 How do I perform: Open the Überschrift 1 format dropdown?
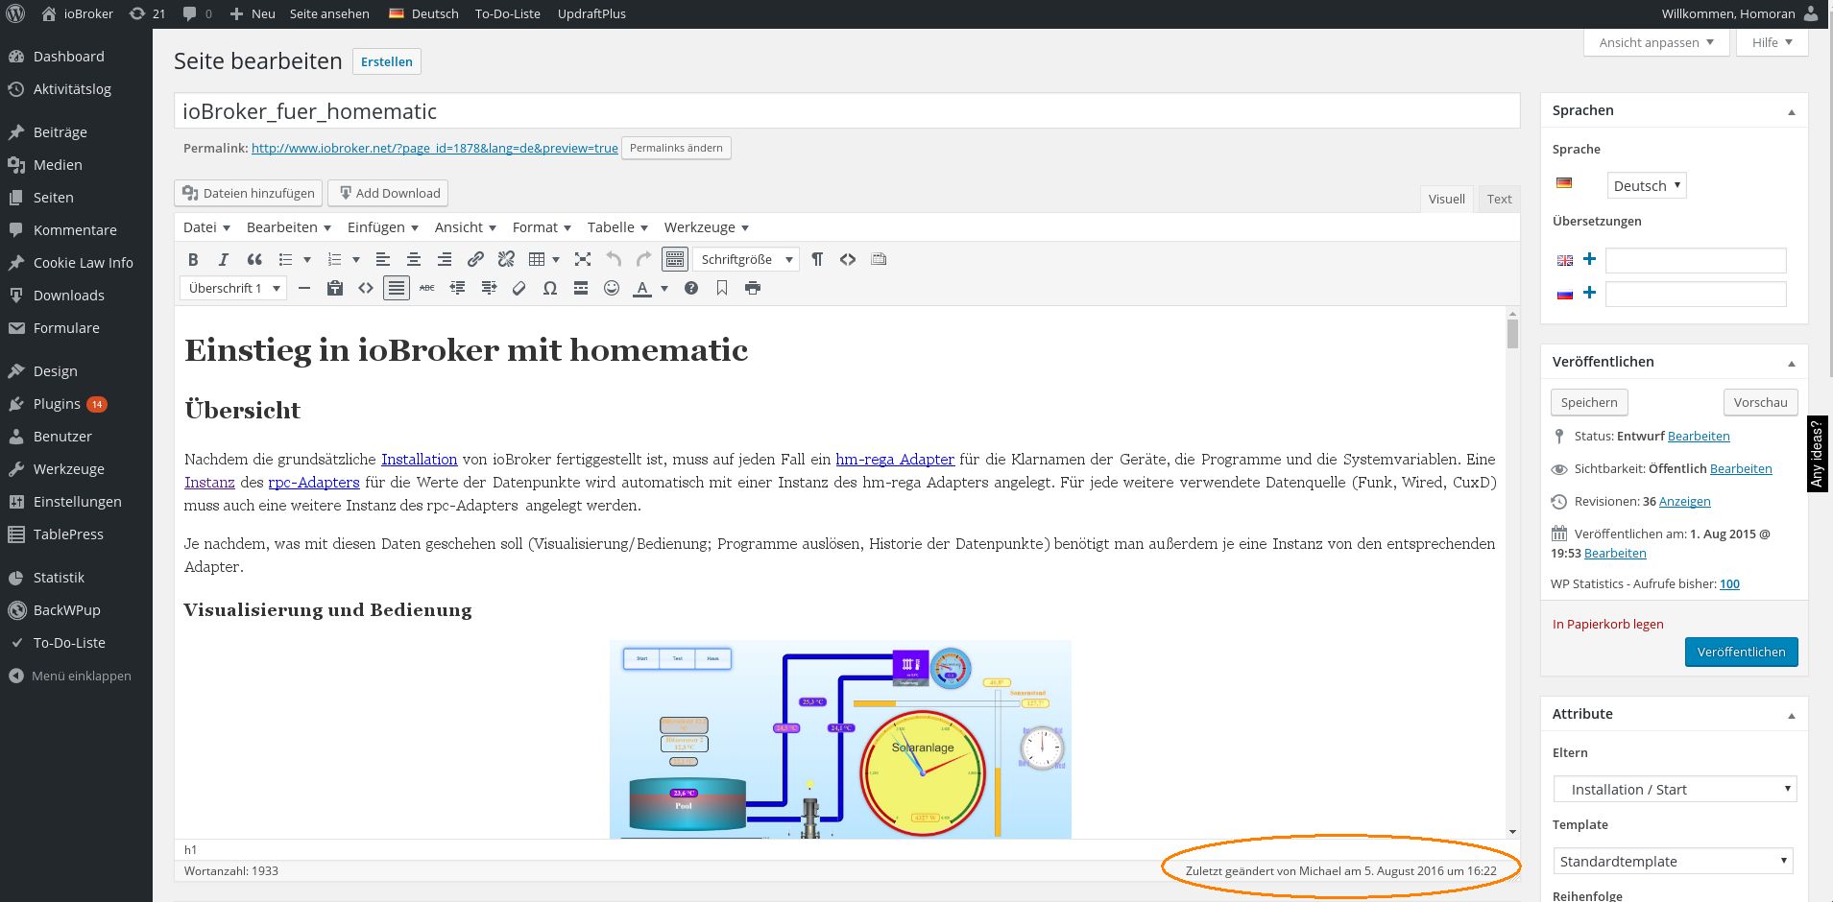click(x=233, y=288)
